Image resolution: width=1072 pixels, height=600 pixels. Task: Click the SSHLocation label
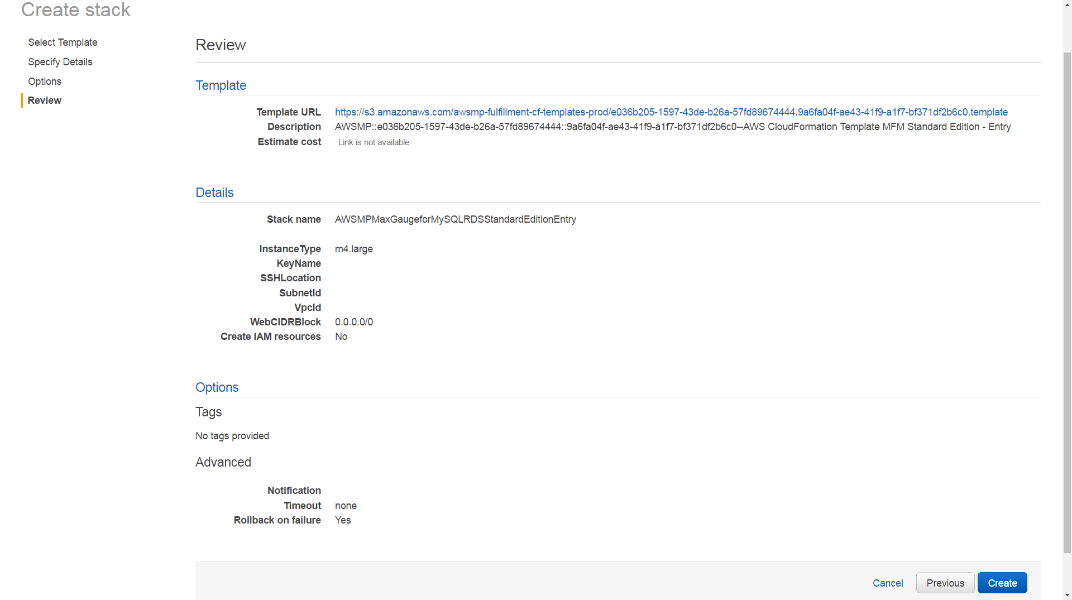click(x=290, y=278)
